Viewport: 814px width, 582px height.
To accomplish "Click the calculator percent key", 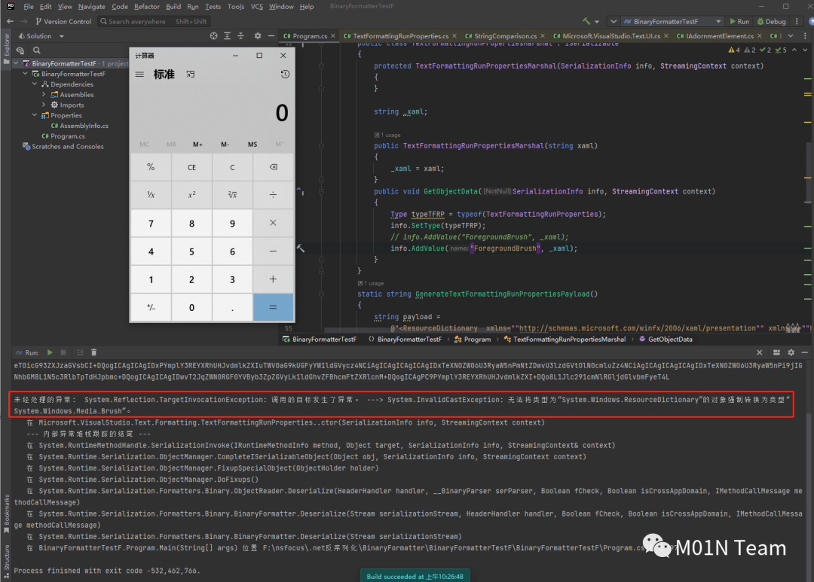I will click(x=151, y=167).
